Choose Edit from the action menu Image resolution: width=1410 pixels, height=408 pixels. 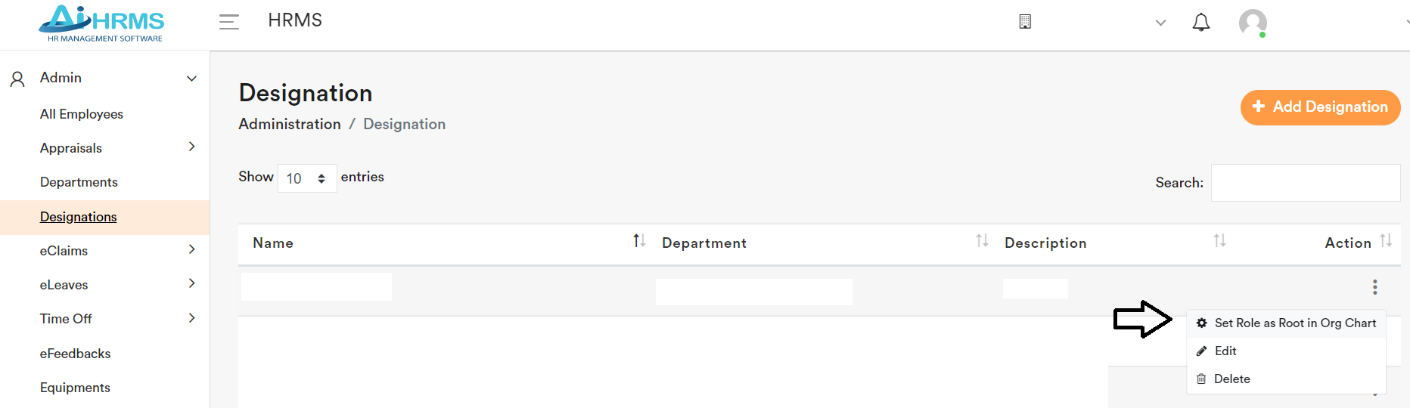coord(1225,351)
